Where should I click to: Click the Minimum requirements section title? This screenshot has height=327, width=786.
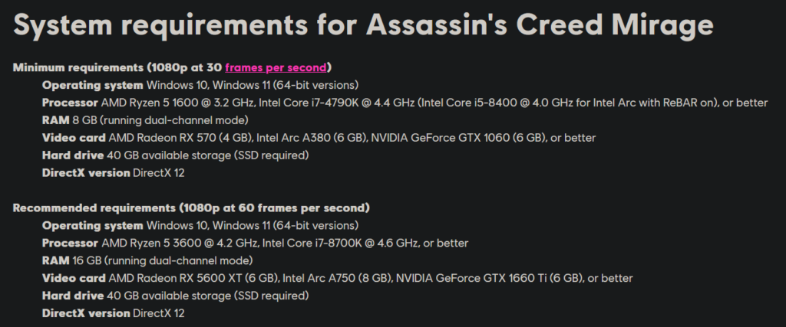[172, 67]
